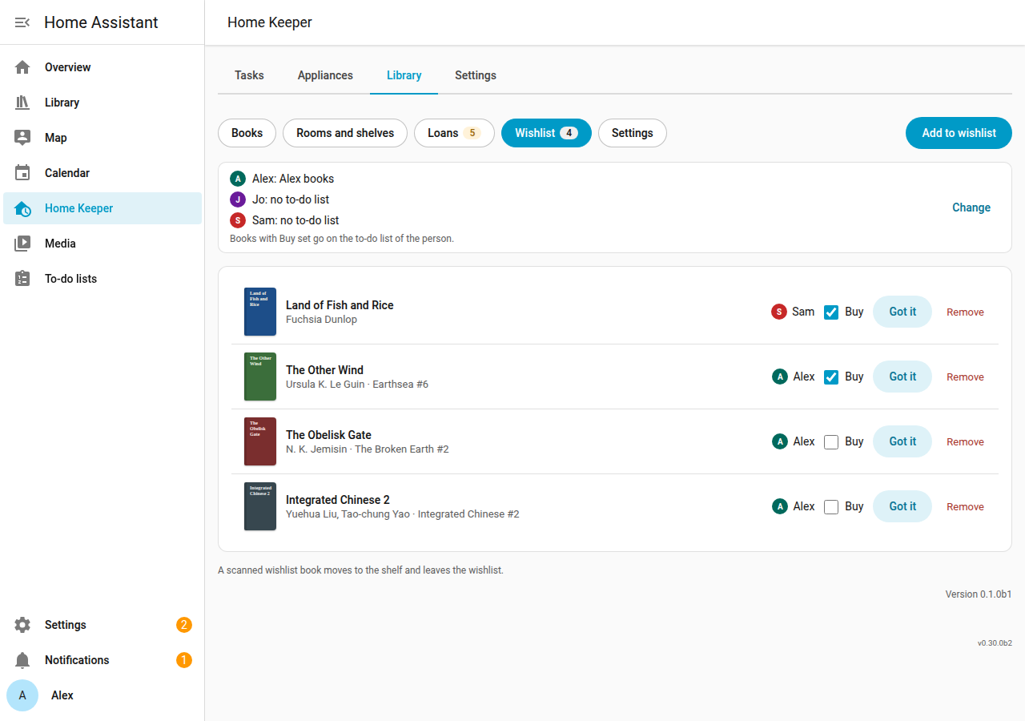
Task: Uncheck Buy for Land of Fish and Rice
Action: click(831, 312)
